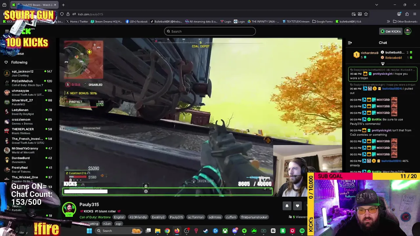Open the browser extensions puzzle icon
Viewport: 420px width, 236px height.
[407, 14]
